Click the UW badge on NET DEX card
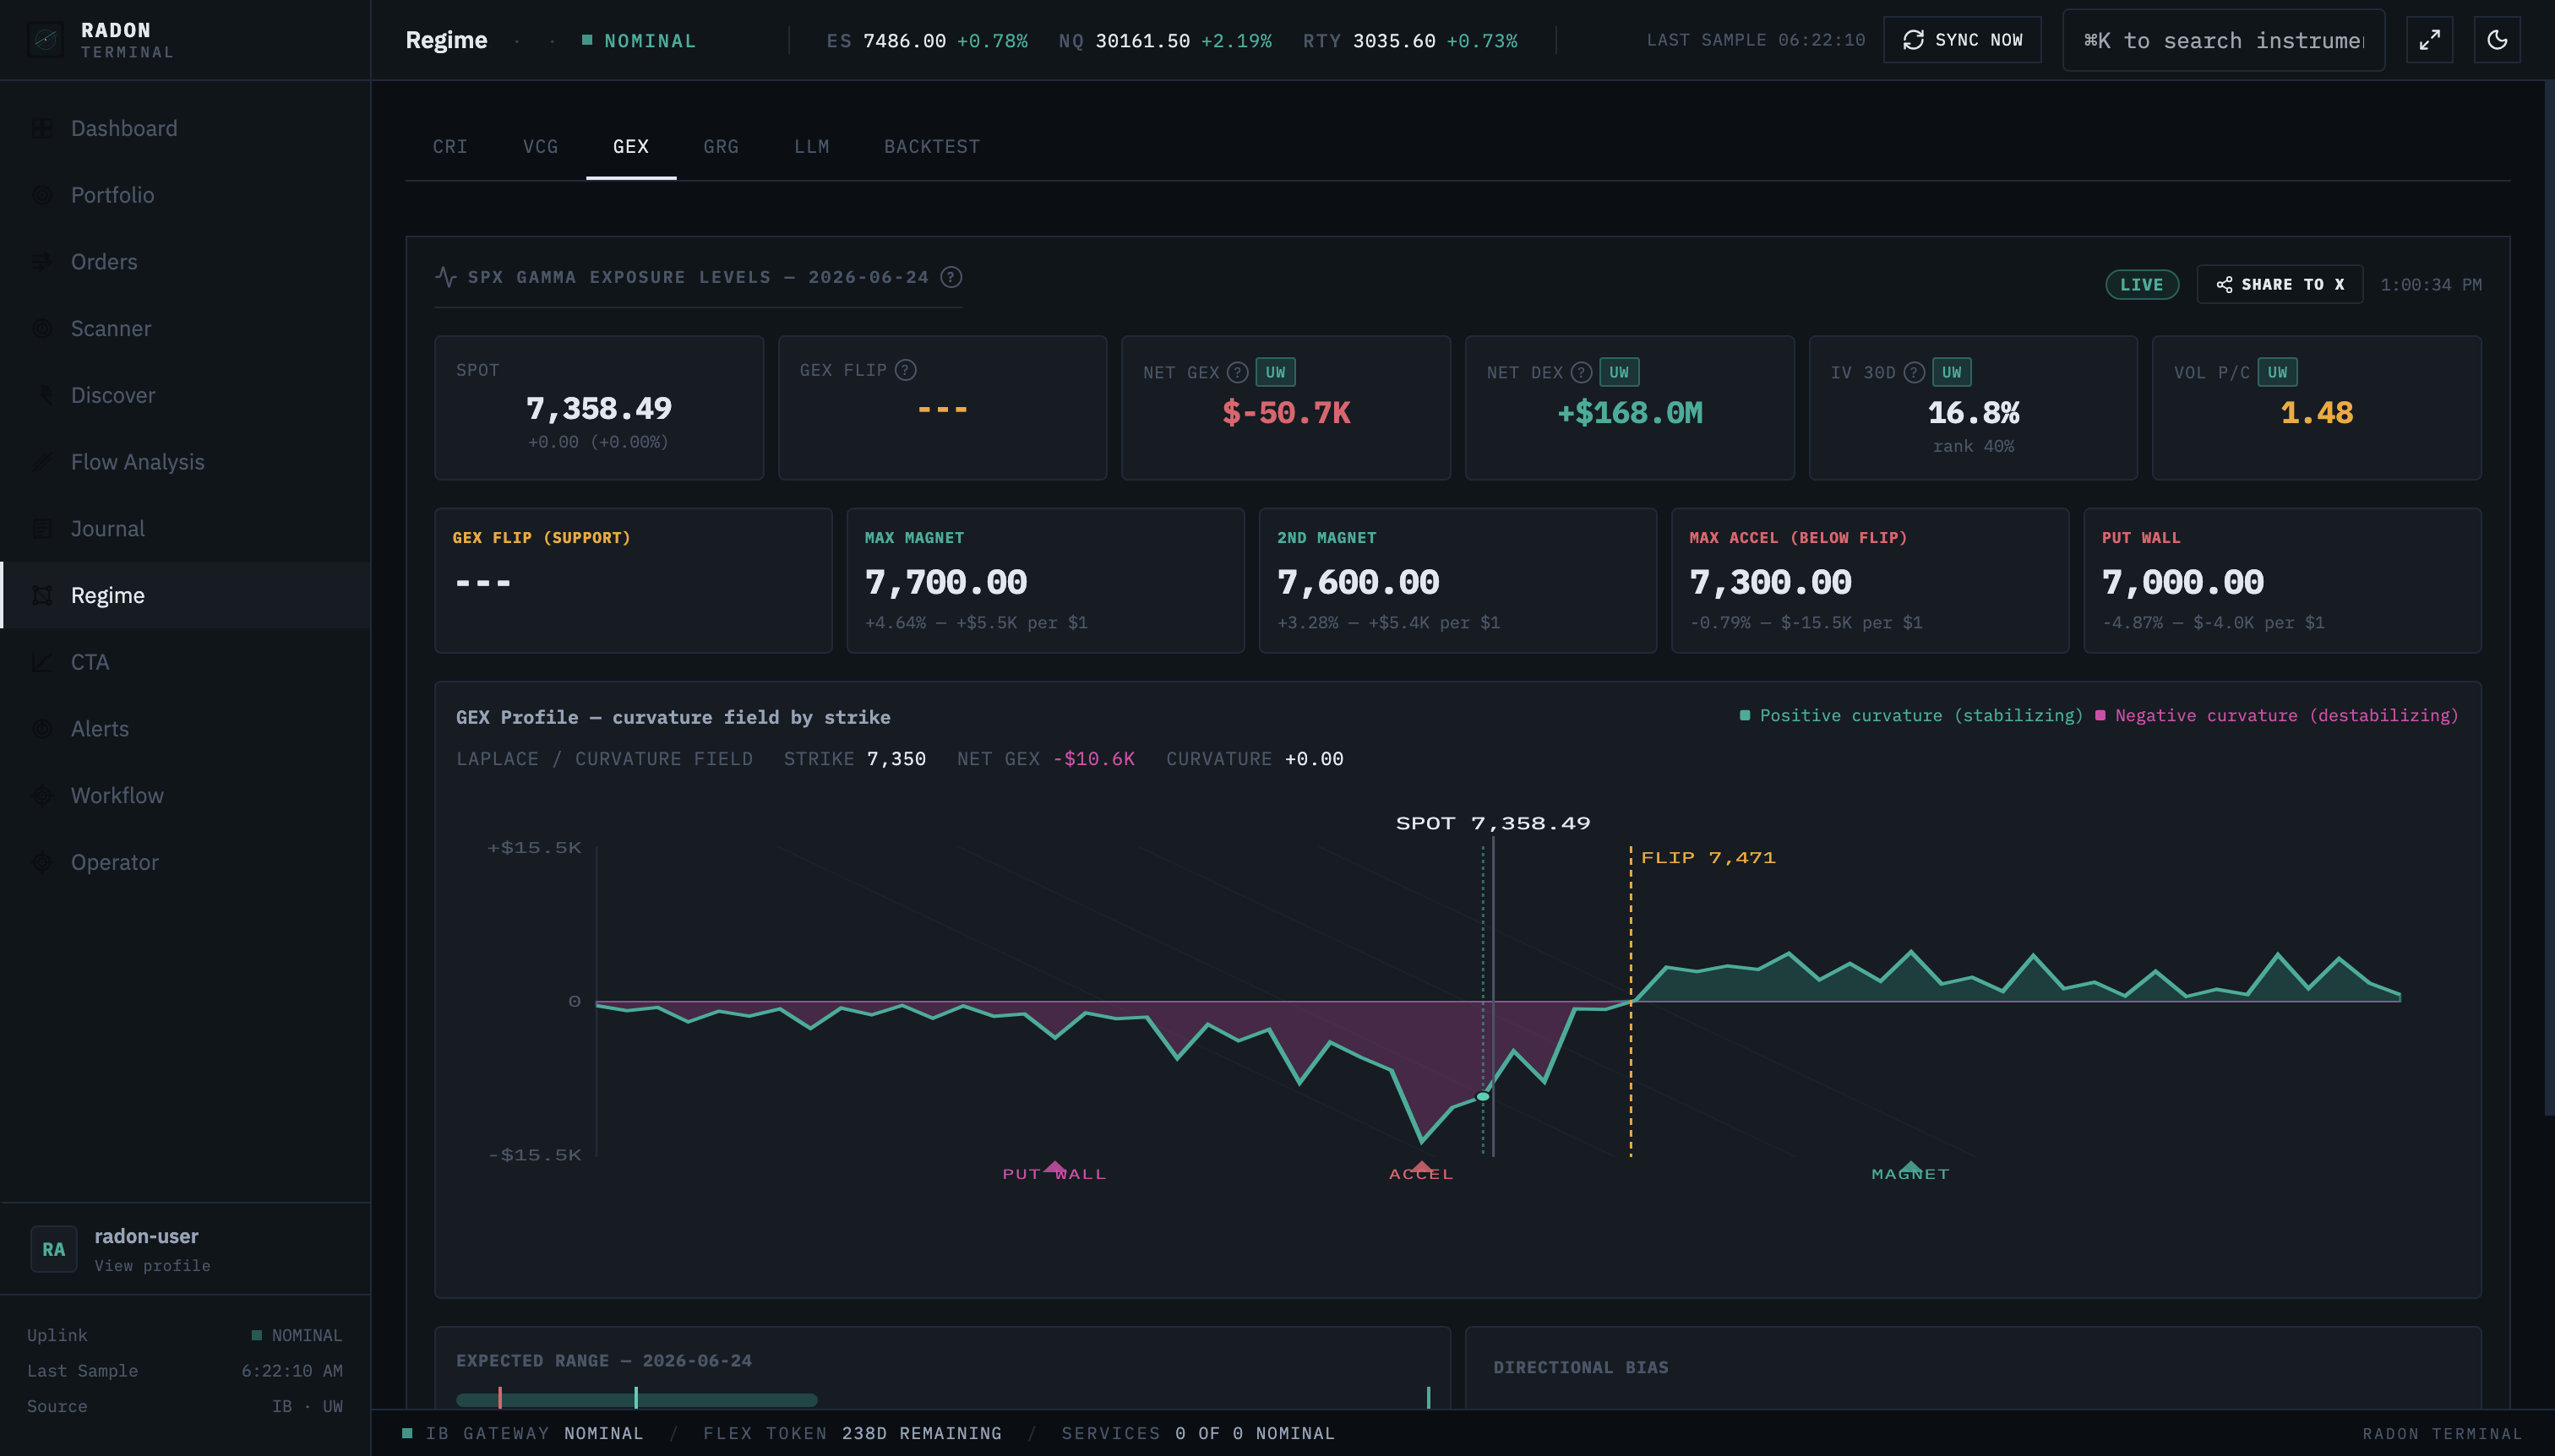The width and height of the screenshot is (2555, 1456). 1619,372
